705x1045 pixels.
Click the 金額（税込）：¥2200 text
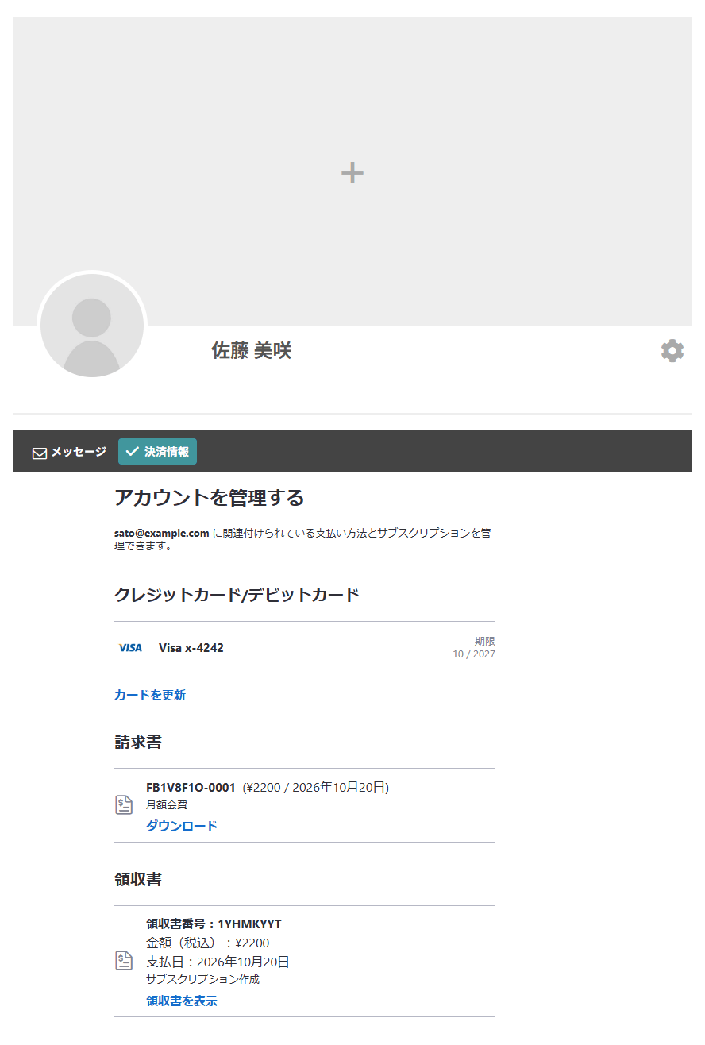[x=208, y=943]
